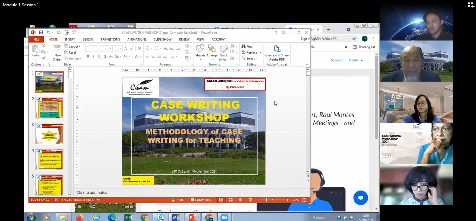This screenshot has width=476, height=221.
Task: Toggle Italic formatting
Action: 94,56
